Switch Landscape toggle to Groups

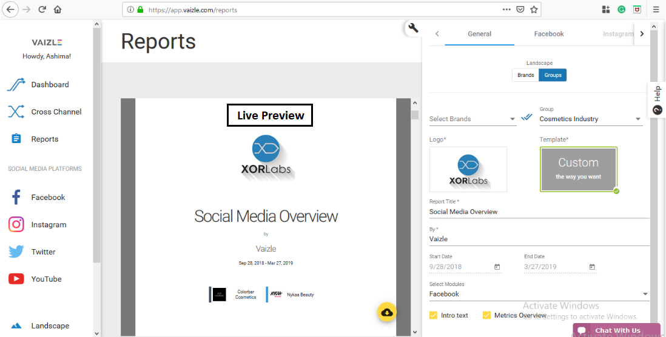[553, 75]
